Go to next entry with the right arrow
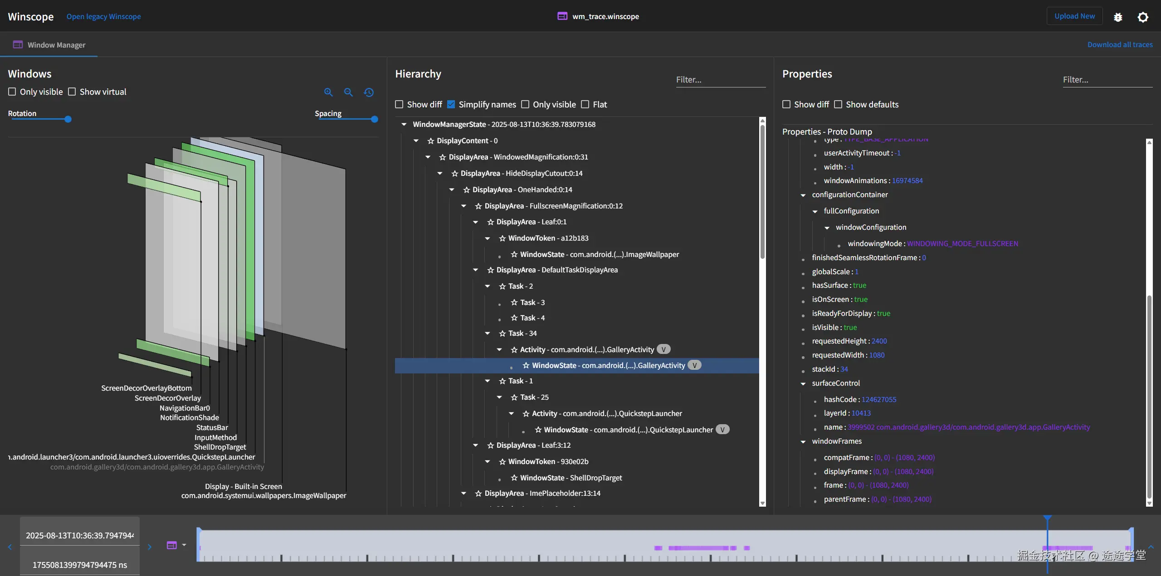Screen dimensions: 1161x576 click(150, 547)
